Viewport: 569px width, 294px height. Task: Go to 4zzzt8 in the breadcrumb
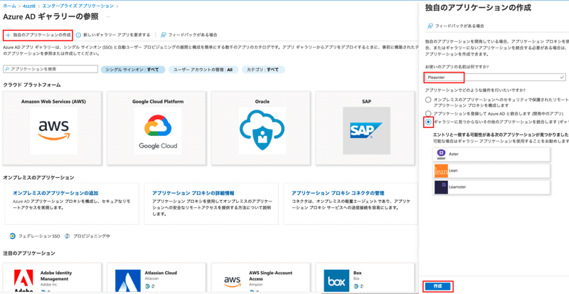[28, 6]
